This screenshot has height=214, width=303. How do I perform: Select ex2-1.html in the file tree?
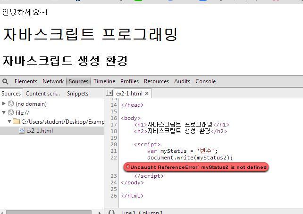tap(52, 131)
